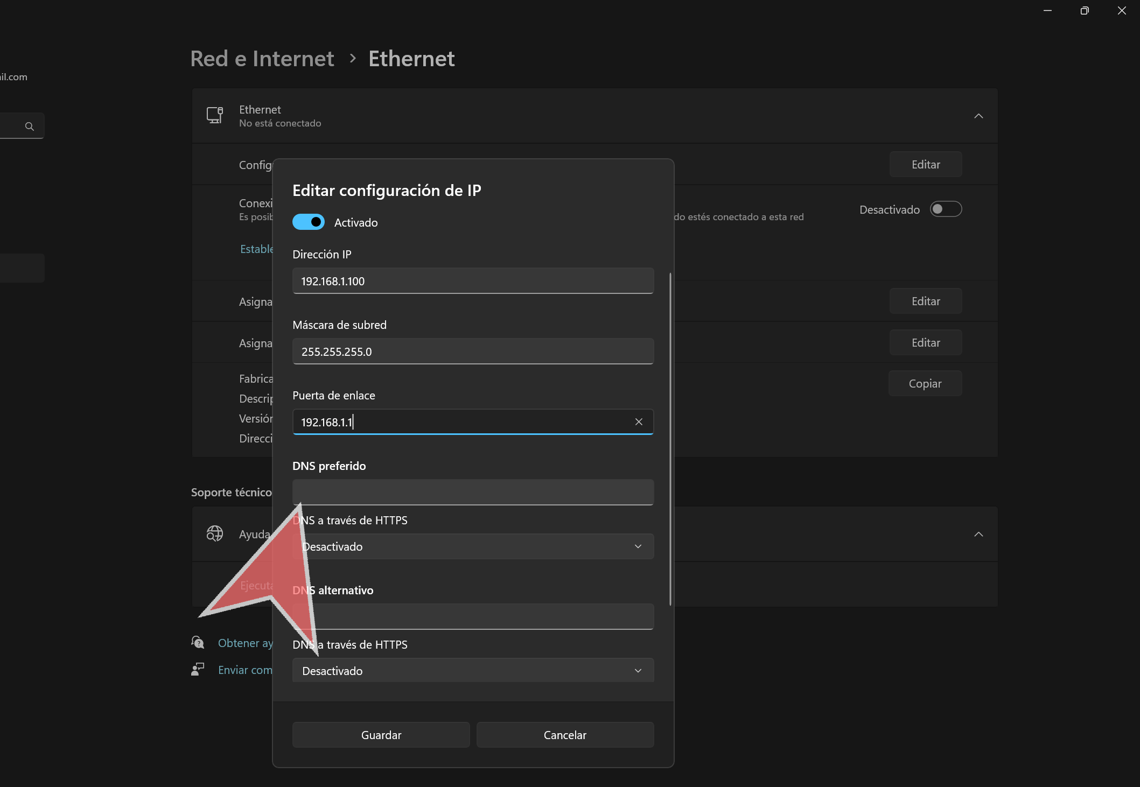Open second DNS a través de HTTPS dropdown
The width and height of the screenshot is (1140, 787).
click(x=473, y=671)
